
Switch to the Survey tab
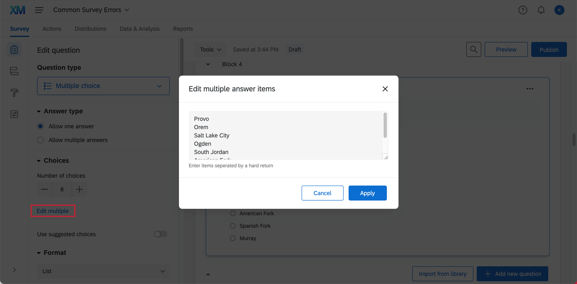(19, 29)
